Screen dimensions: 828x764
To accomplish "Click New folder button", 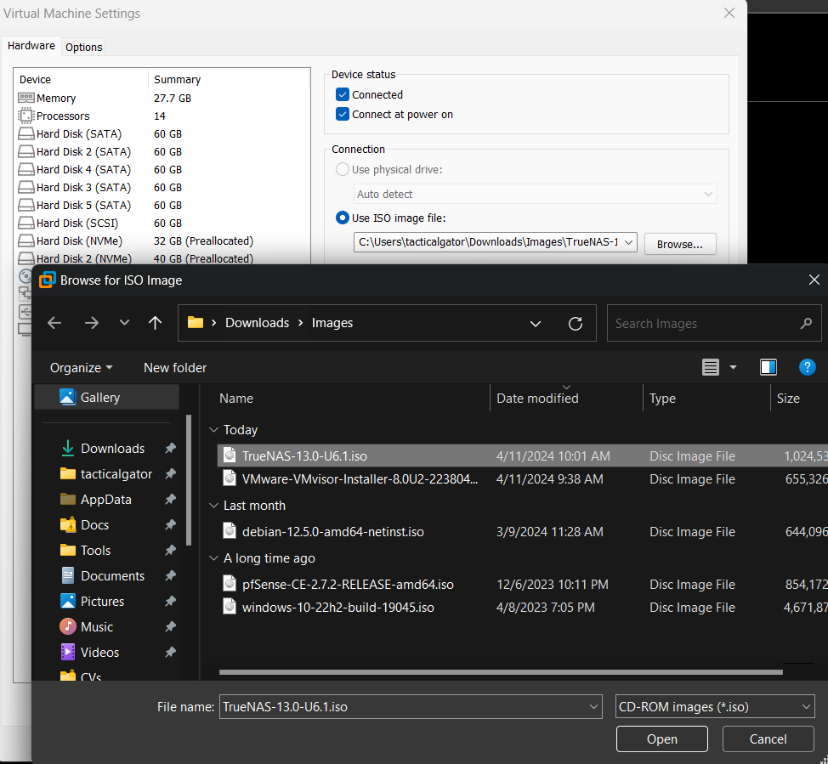I will [x=175, y=367].
